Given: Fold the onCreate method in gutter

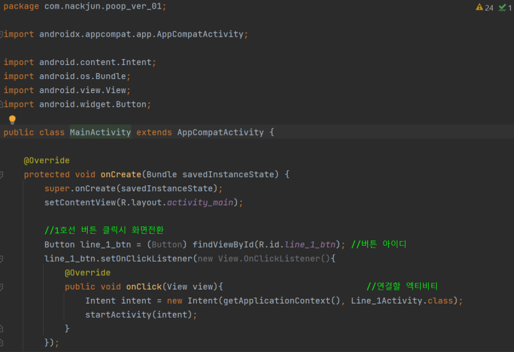Looking at the screenshot, I should coord(1,175).
